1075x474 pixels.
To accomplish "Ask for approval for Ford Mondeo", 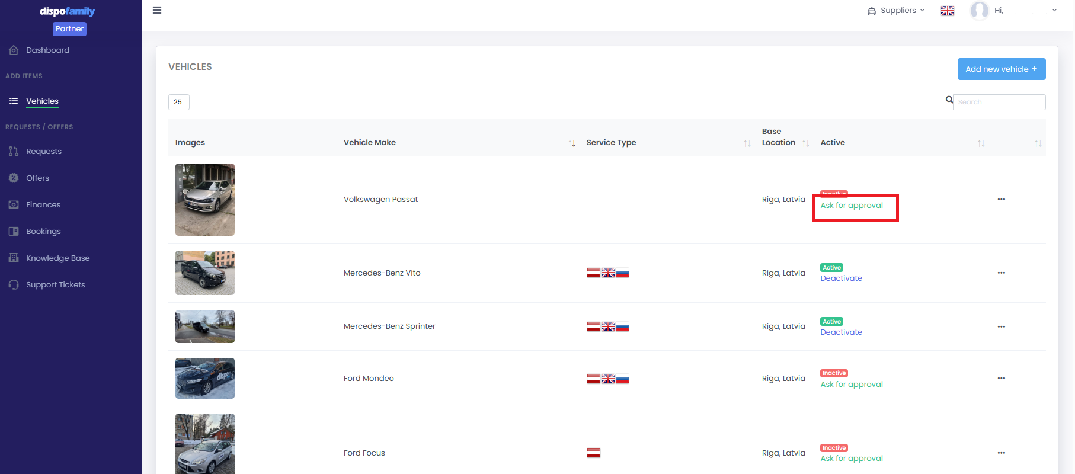I will 851,385.
